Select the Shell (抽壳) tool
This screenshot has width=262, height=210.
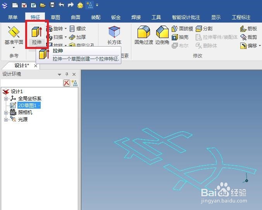click(x=180, y=37)
